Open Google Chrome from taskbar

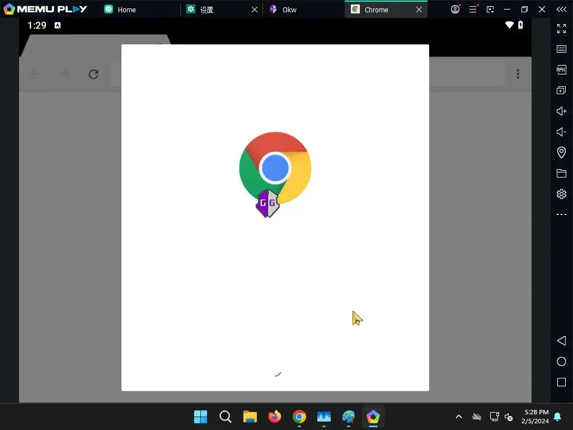(299, 417)
